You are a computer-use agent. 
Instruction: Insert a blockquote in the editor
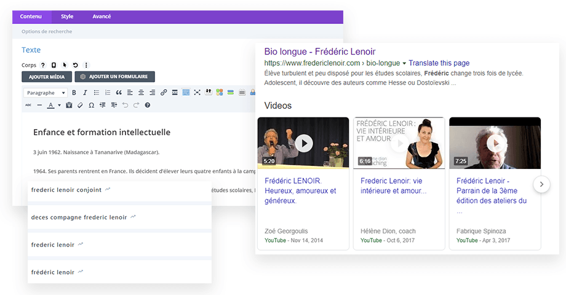click(x=119, y=93)
